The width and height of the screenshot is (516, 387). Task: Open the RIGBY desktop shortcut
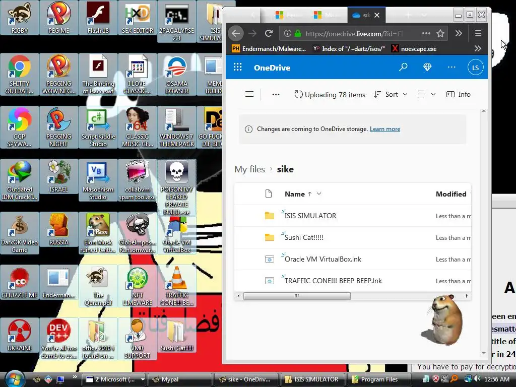tap(20, 18)
